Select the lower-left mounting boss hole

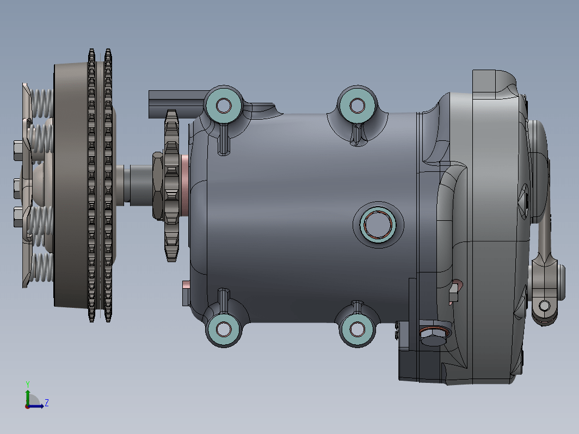(224, 329)
